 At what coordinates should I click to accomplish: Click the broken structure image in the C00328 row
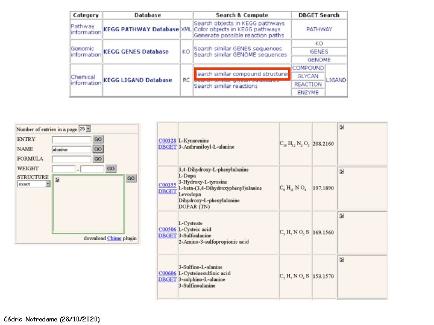tap(342, 127)
